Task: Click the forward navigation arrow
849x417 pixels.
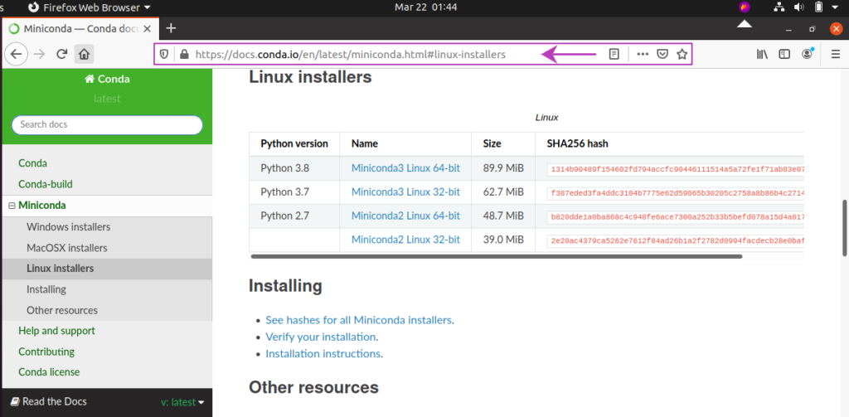Action: pyautogui.click(x=39, y=54)
